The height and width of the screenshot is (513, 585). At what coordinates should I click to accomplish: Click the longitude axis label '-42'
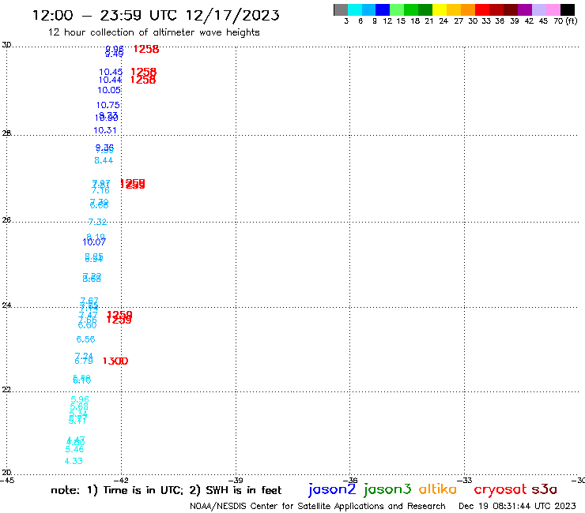pyautogui.click(x=121, y=480)
